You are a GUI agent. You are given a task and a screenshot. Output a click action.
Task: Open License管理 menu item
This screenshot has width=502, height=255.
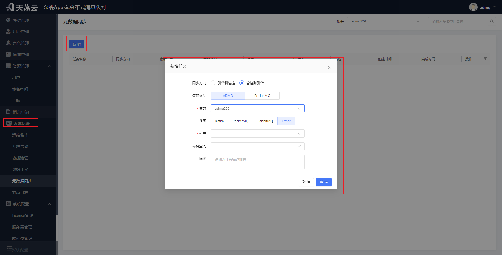(x=22, y=215)
